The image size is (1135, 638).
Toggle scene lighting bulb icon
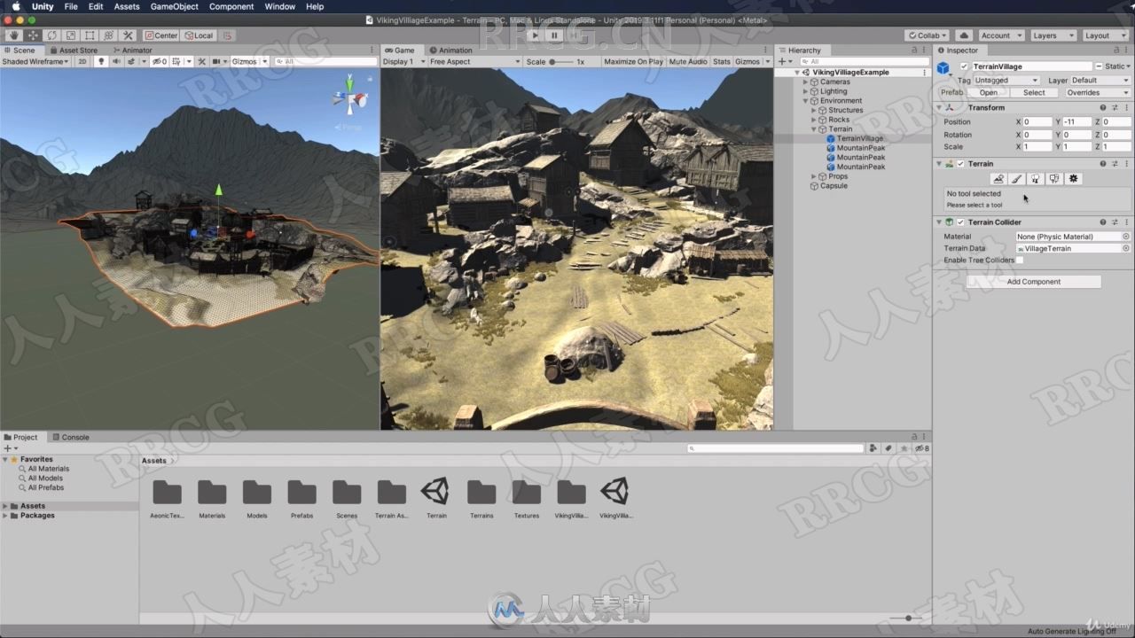[x=102, y=62]
